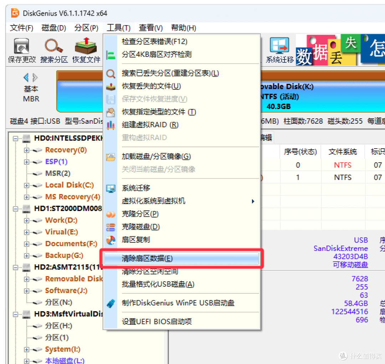The width and height of the screenshot is (385, 364).
Task: Click the disk icon beside HD1:ST2000DM008
Action: (26, 209)
